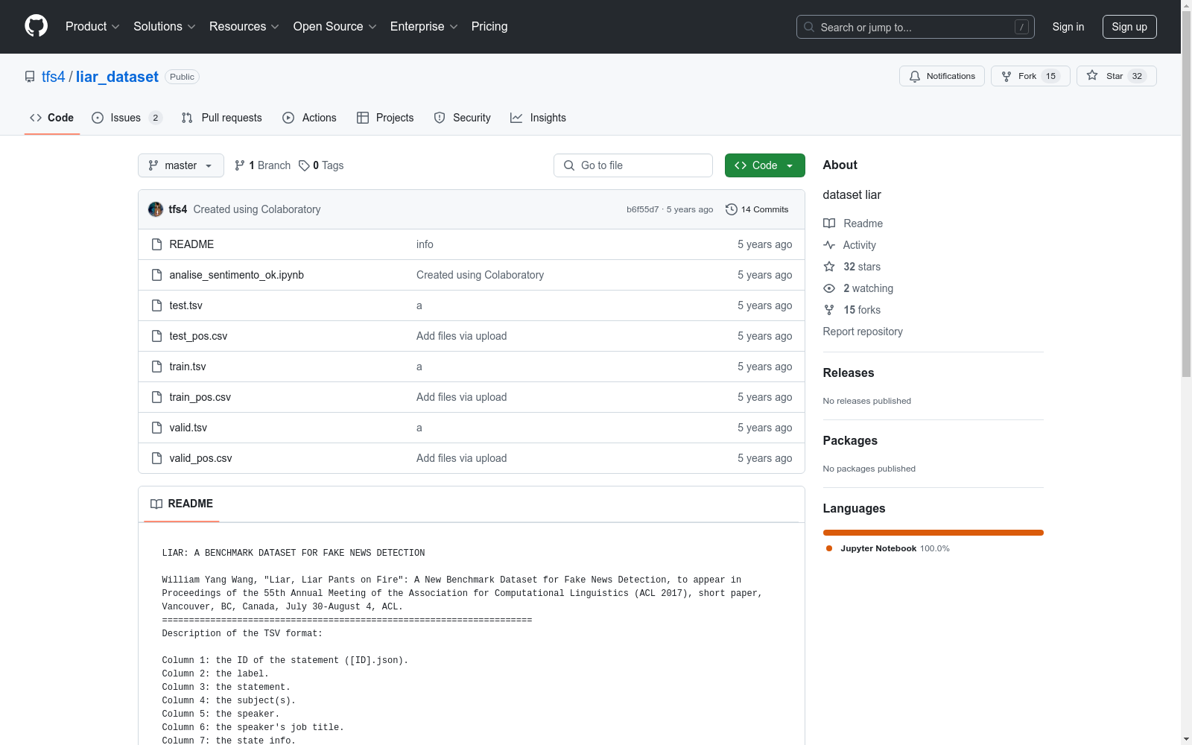1192x745 pixels.
Task: Click the README book icon above readme content
Action: [156, 504]
